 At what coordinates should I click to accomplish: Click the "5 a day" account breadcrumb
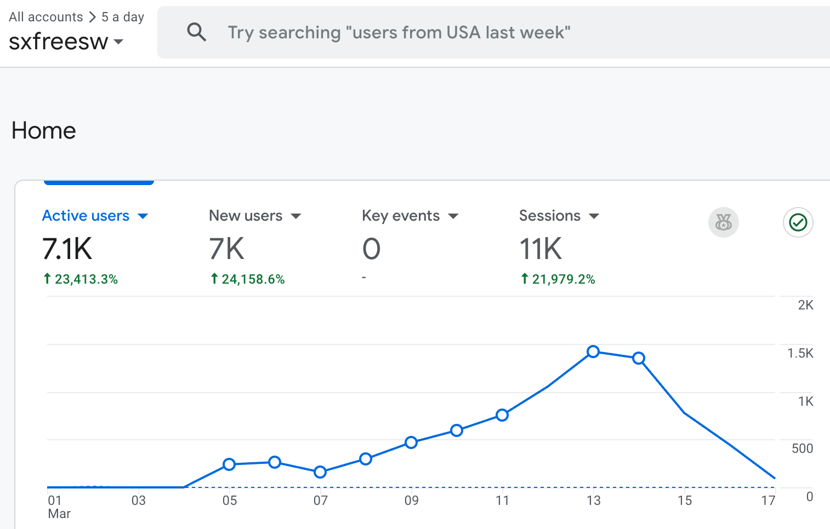[x=123, y=17]
